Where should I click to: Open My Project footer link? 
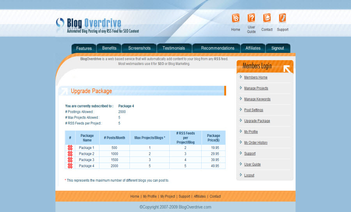[168, 196]
